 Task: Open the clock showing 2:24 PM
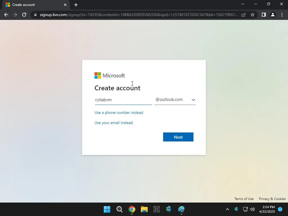pyautogui.click(x=267, y=209)
